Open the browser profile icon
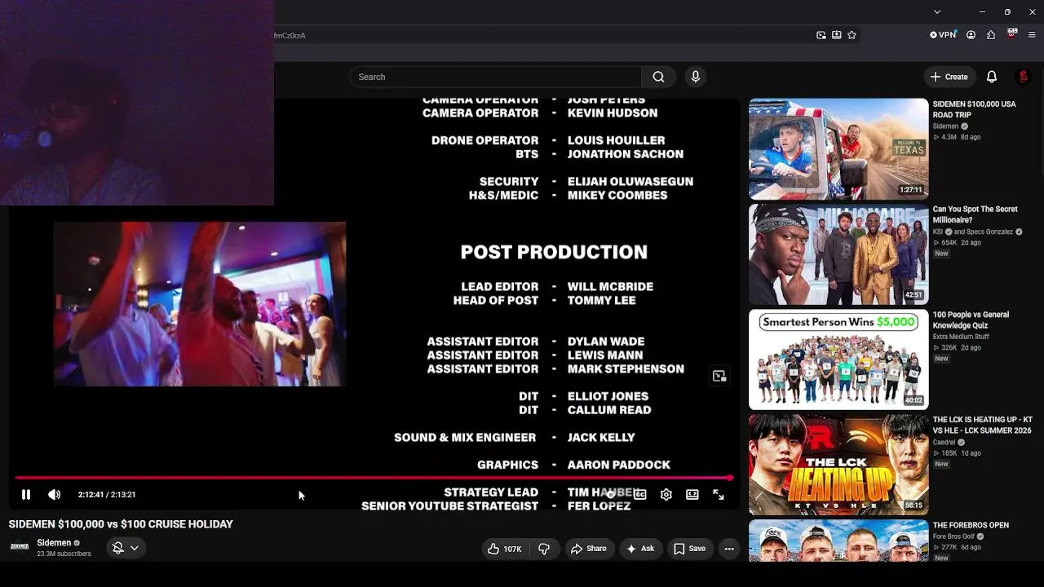 pos(971,35)
